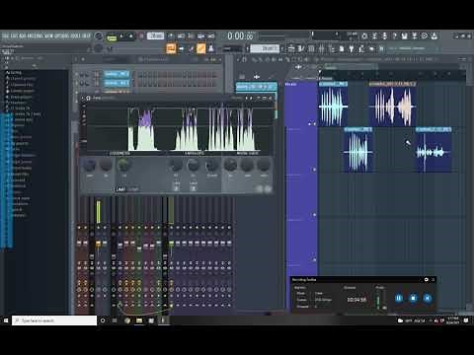Click the selected yellow mixer track fader
474x355 pixels.
pos(98,244)
